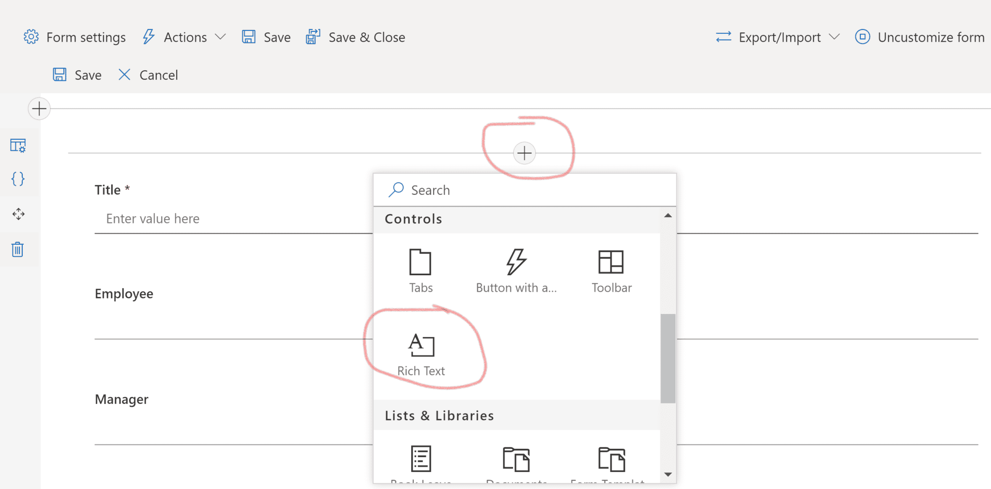Viewport: 991px width, 489px height.
Task: Open Form settings
Action: tap(75, 37)
